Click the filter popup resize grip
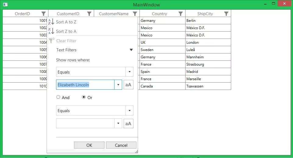 (x=136, y=152)
